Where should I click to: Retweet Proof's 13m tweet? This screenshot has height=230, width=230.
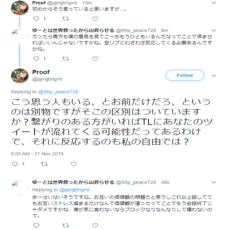tap(66, 18)
